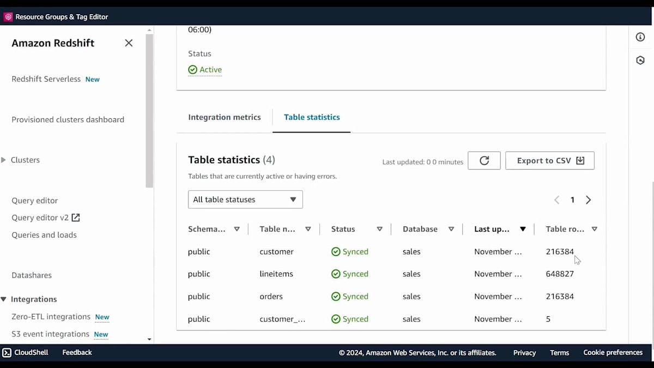Click the Synced check icon in lineitems row
Viewport: 654px width, 368px height.
[336, 274]
